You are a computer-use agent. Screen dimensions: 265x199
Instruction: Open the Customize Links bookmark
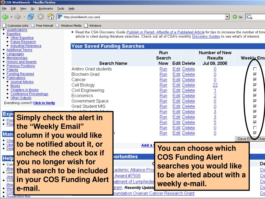point(16,26)
